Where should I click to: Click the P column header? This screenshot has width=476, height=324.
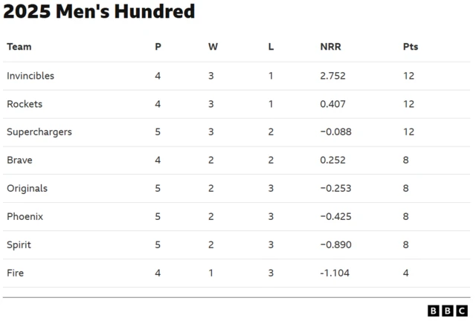point(158,47)
